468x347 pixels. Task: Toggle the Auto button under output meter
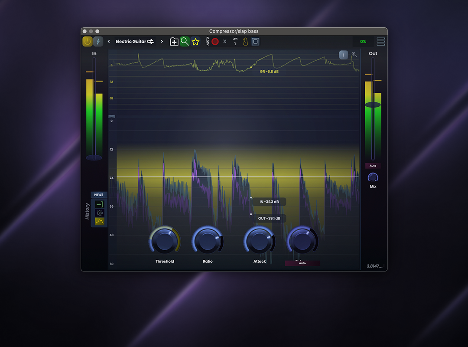373,166
